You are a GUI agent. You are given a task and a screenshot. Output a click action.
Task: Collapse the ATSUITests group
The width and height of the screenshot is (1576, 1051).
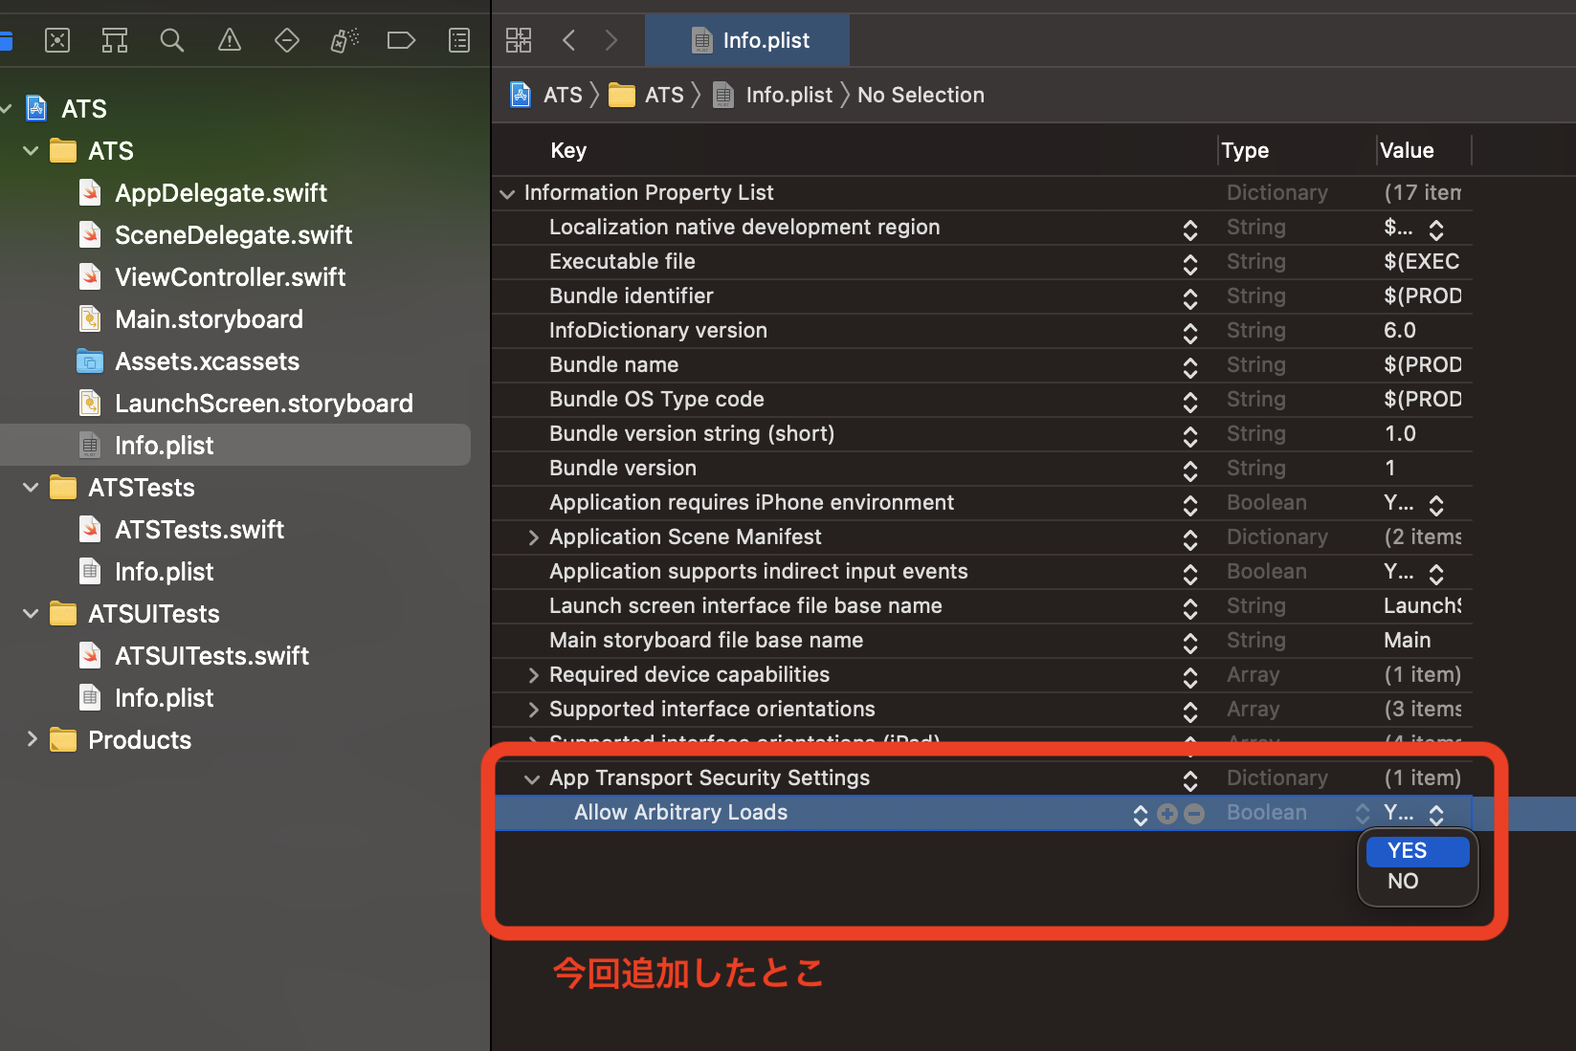pos(31,614)
